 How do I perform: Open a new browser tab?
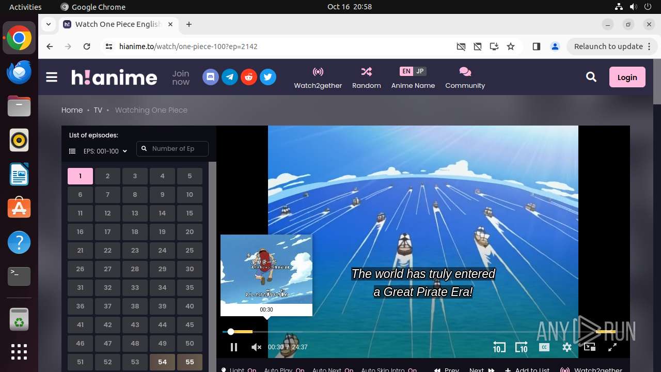click(x=189, y=24)
